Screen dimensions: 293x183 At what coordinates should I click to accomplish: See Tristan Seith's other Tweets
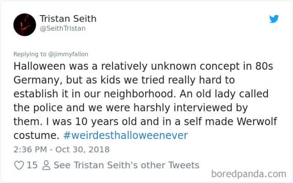[x=126, y=165]
